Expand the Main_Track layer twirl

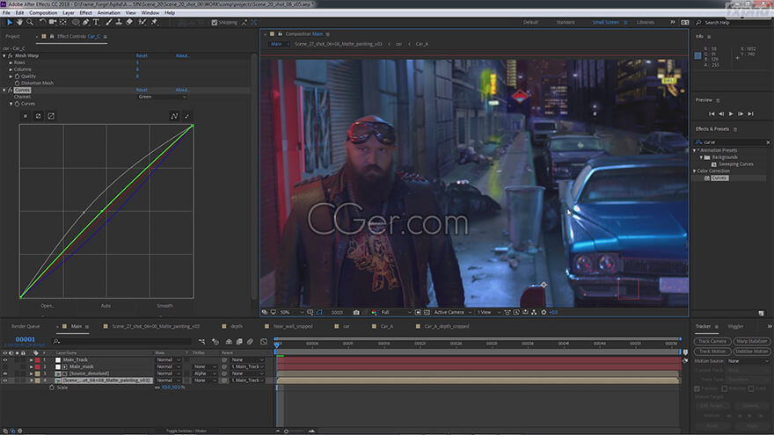coord(31,360)
